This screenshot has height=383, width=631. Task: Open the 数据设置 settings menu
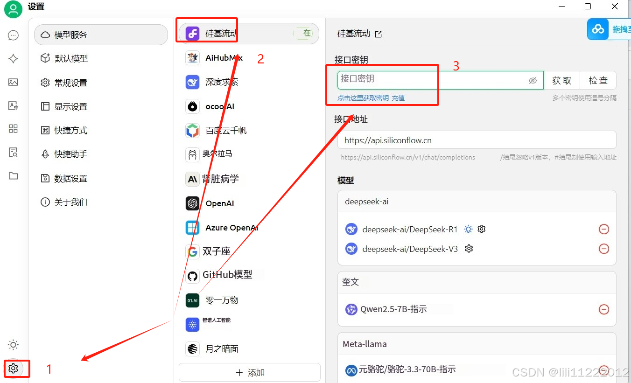click(x=101, y=178)
